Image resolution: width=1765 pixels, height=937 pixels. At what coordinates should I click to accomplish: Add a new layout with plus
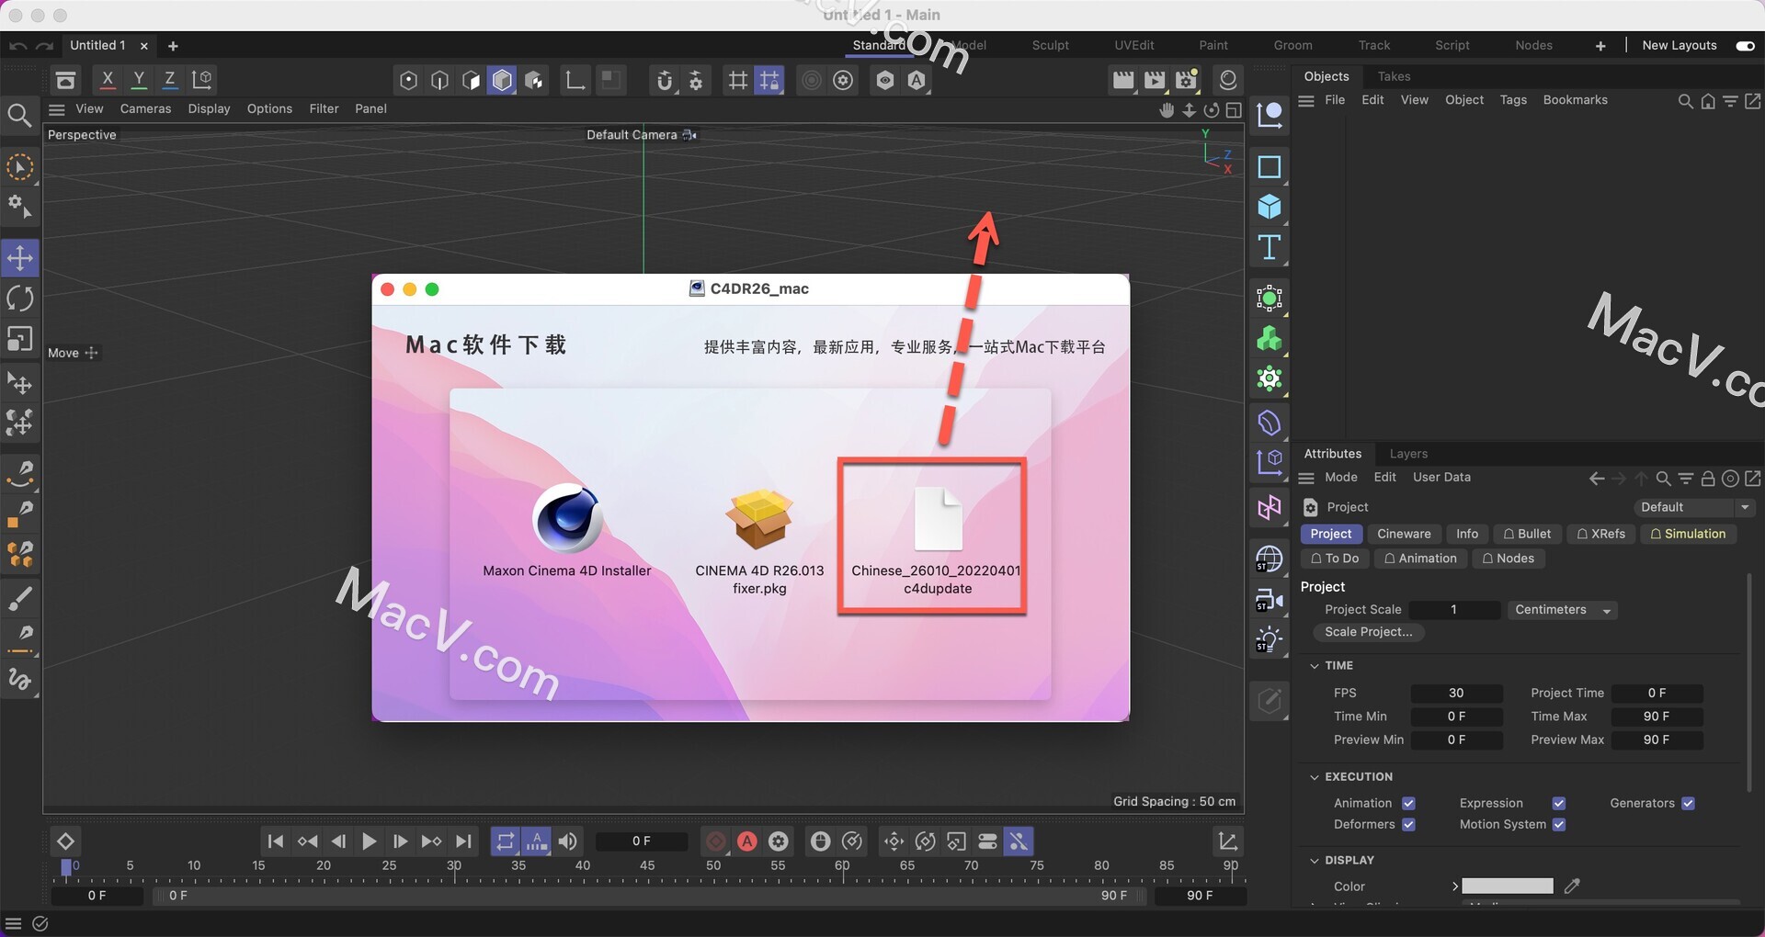(1600, 45)
